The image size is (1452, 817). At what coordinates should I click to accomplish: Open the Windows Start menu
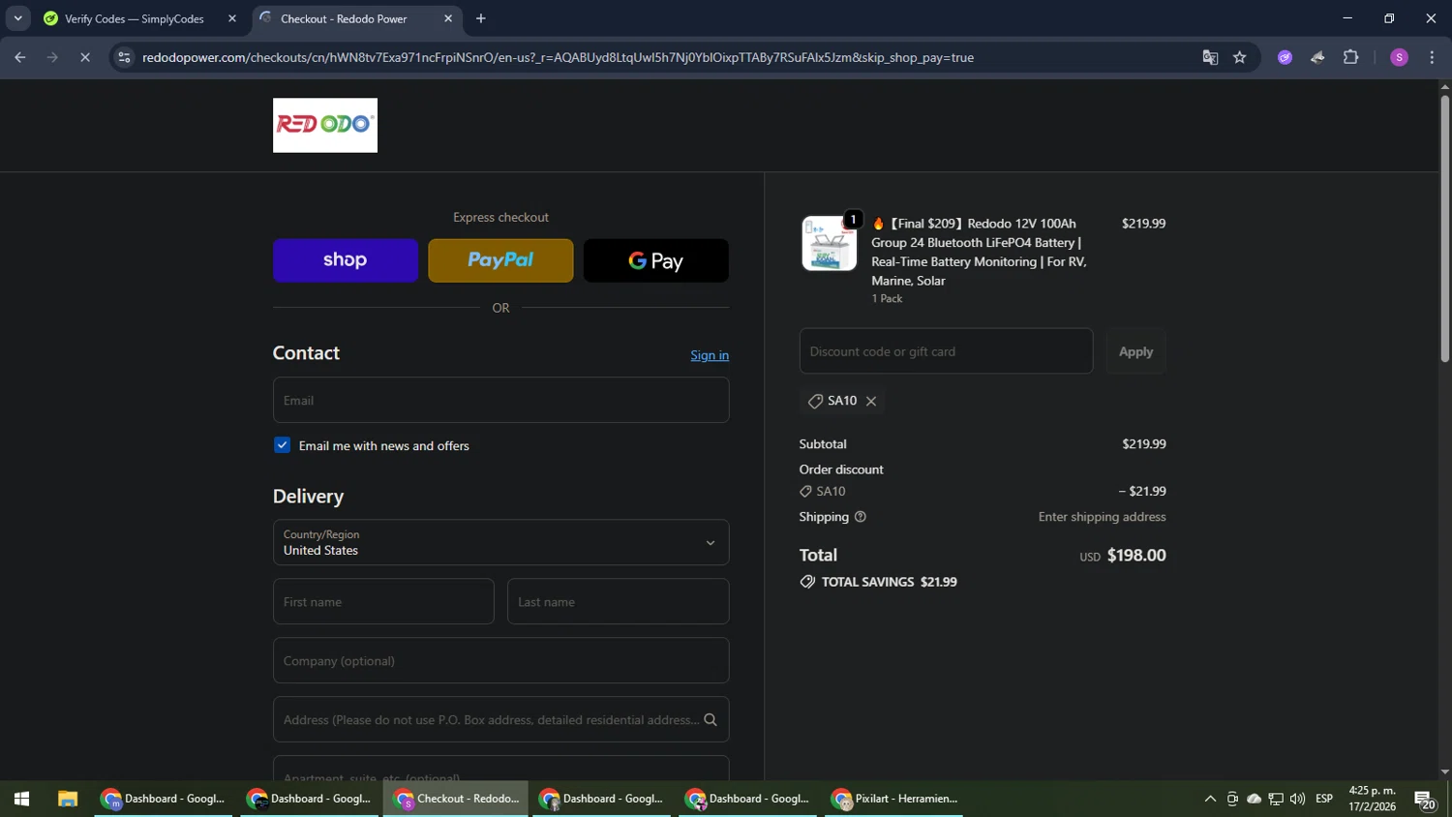[x=21, y=799]
